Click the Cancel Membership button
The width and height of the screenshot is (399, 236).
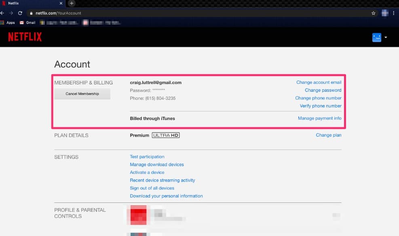click(x=82, y=94)
